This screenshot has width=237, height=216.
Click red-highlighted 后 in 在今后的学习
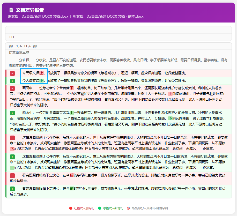pyautogui.click(x=72, y=175)
